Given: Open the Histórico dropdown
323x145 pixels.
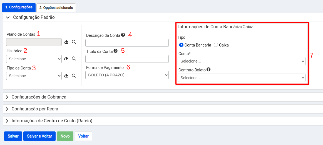Looking at the screenshot, I should [x=34, y=59].
